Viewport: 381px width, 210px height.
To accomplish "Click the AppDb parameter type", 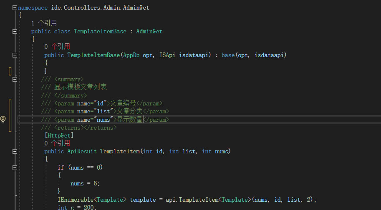I will pyautogui.click(x=131, y=55).
